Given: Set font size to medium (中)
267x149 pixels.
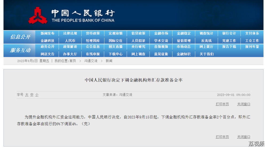Looking at the screenshot, I should (32, 95).
